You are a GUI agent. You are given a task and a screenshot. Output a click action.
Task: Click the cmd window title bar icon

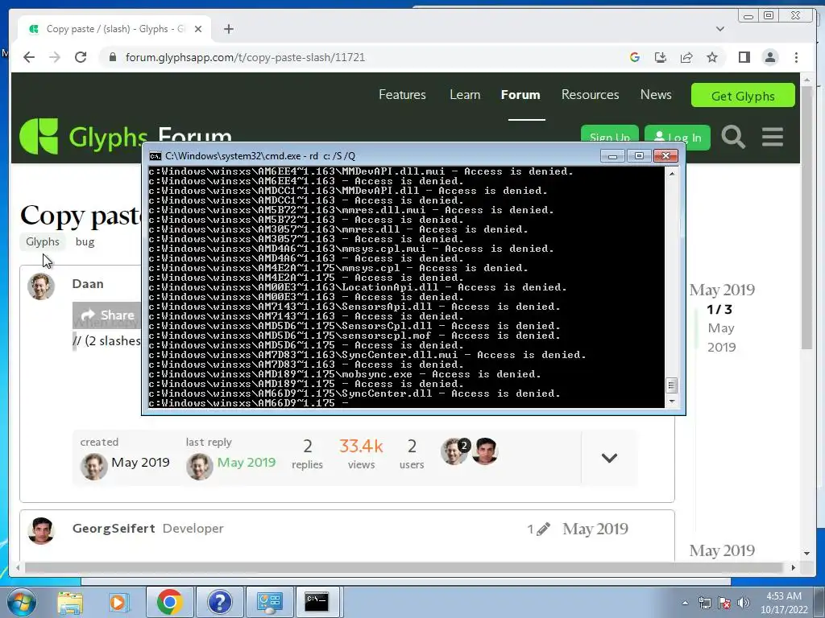(x=155, y=156)
